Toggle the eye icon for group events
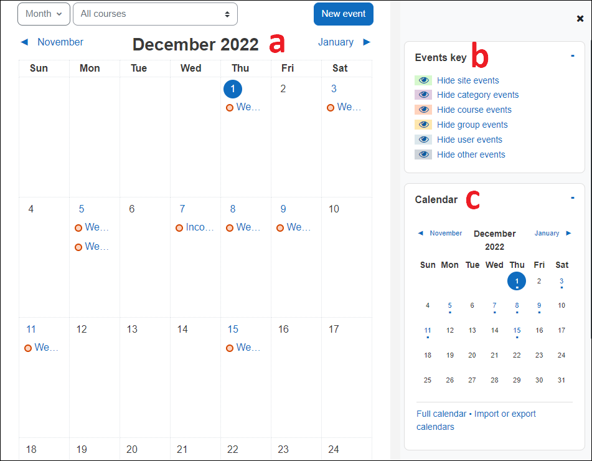 (x=423, y=124)
